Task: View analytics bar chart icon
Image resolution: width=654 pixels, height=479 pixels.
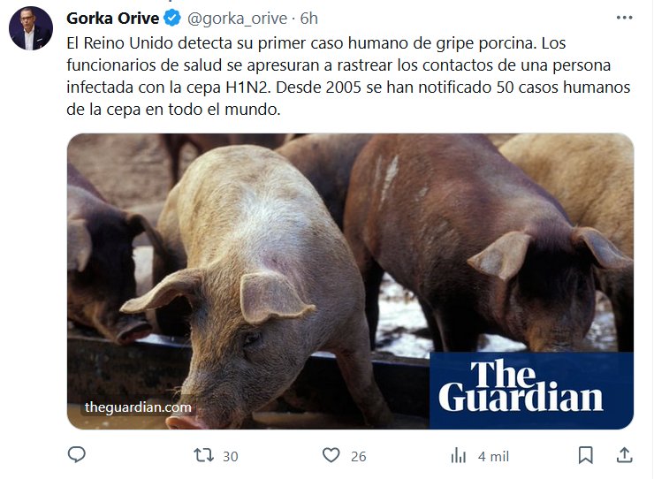Action: click(x=459, y=455)
